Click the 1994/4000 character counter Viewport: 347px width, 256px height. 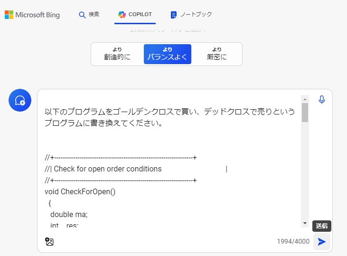293,241
